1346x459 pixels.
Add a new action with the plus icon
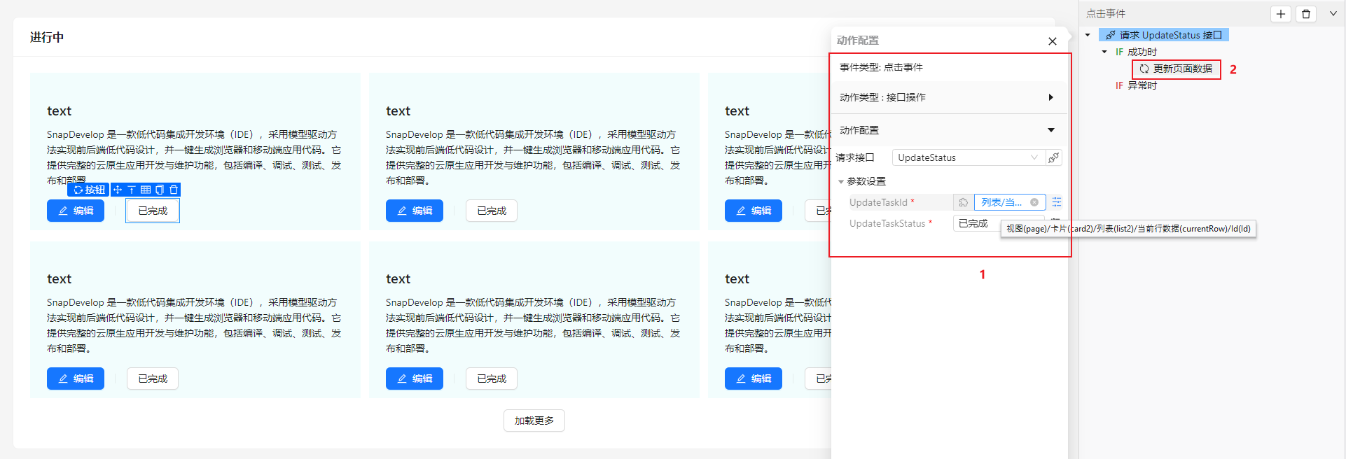tap(1281, 14)
